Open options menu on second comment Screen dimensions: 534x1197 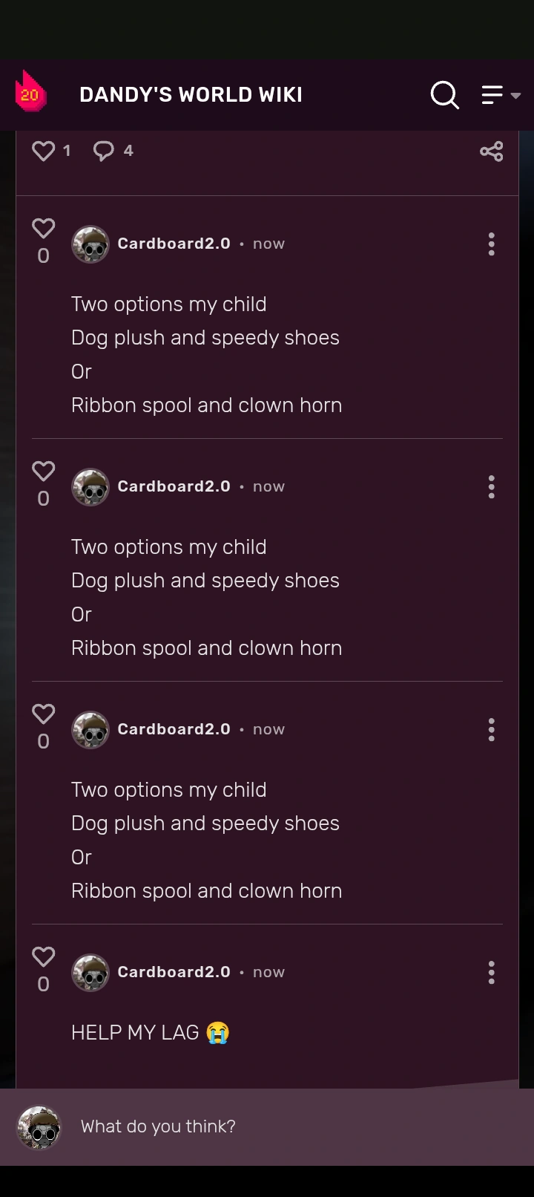(491, 487)
